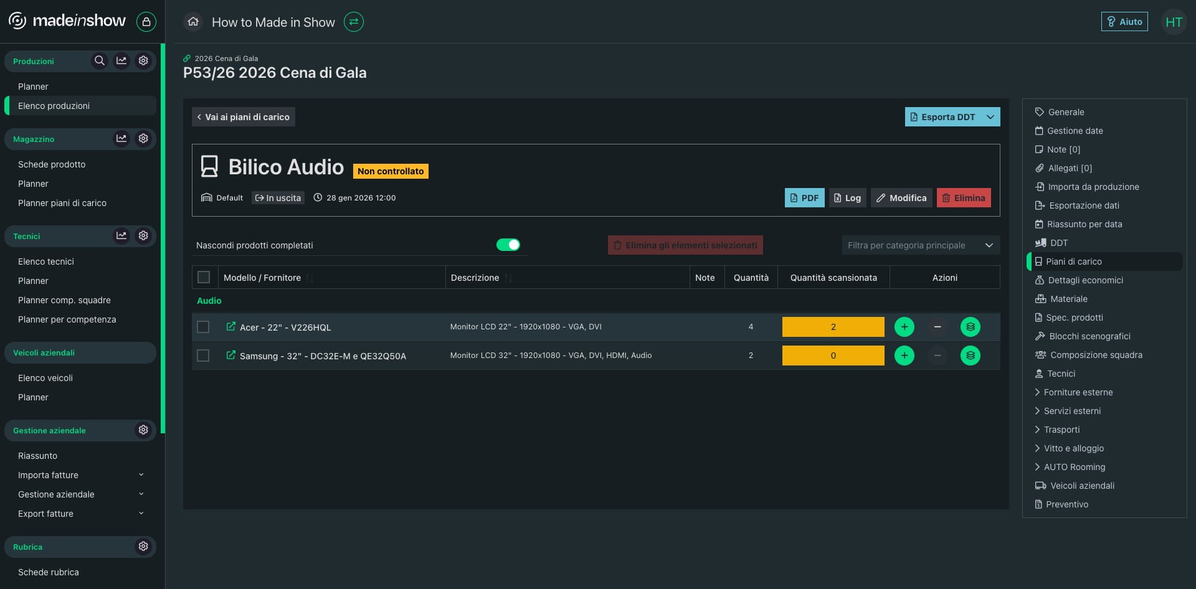Click the Aiuto help button

tap(1124, 22)
